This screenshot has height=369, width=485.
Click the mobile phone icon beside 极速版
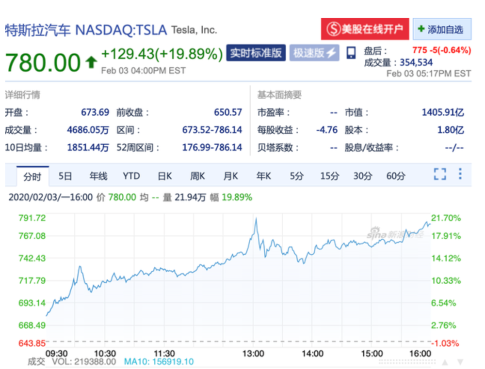351,53
